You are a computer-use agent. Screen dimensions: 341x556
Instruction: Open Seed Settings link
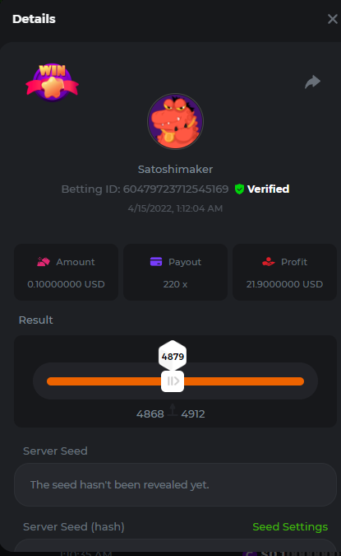tap(290, 527)
